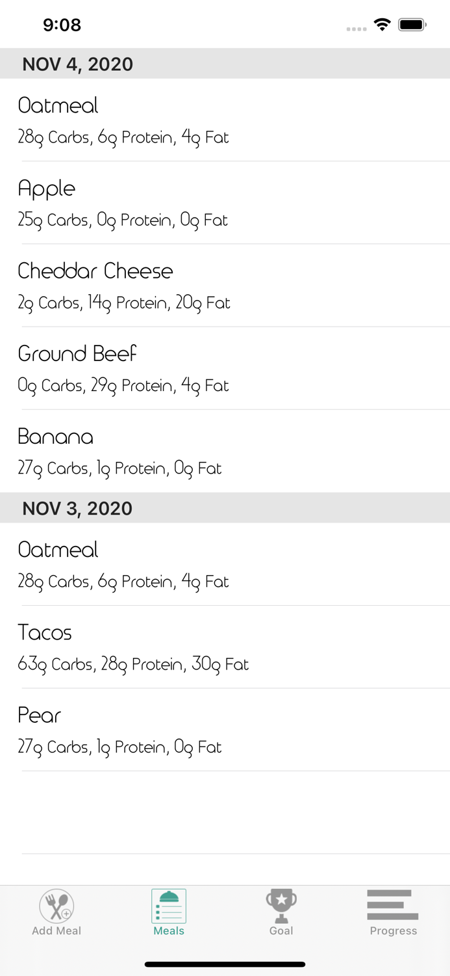Tap the Progress bars icon
450x976 pixels.
click(393, 904)
